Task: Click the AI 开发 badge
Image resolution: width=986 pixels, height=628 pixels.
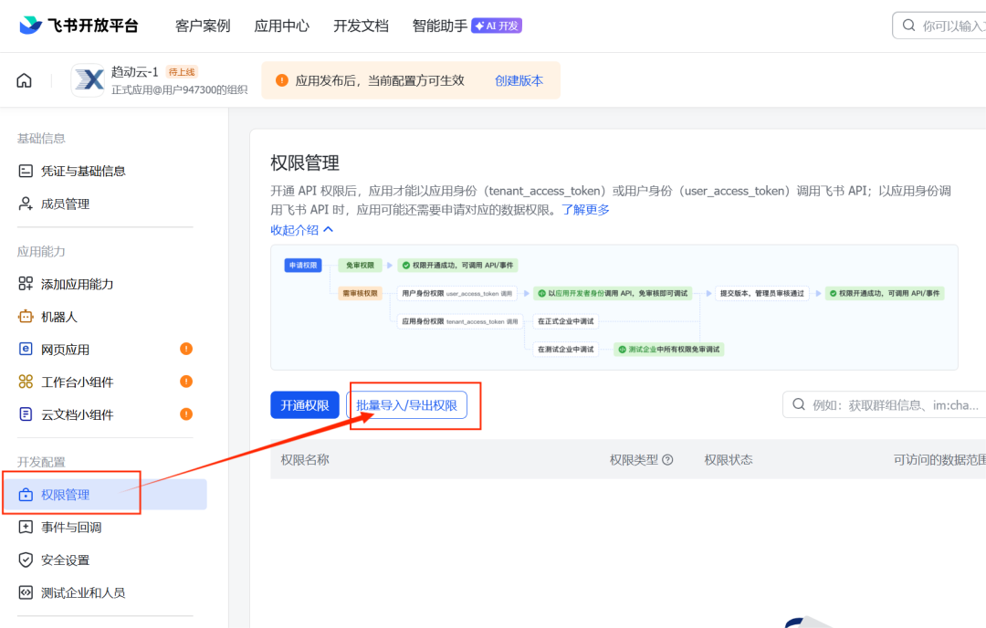Action: [x=497, y=26]
